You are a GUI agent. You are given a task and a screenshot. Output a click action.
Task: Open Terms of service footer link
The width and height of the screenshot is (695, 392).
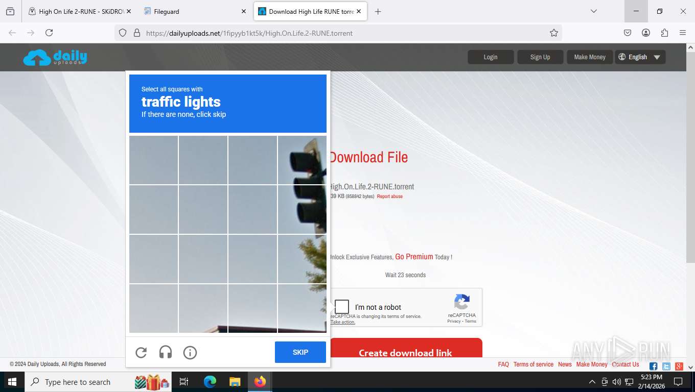coord(534,364)
